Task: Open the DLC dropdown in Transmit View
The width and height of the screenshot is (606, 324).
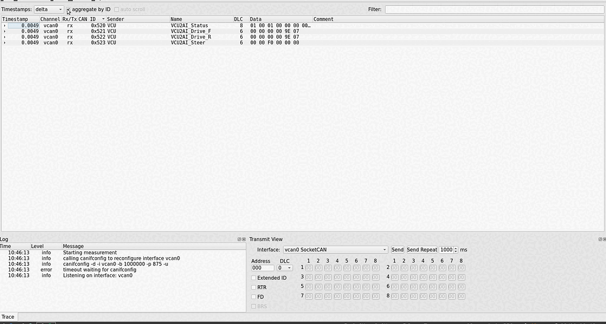Action: pos(285,268)
